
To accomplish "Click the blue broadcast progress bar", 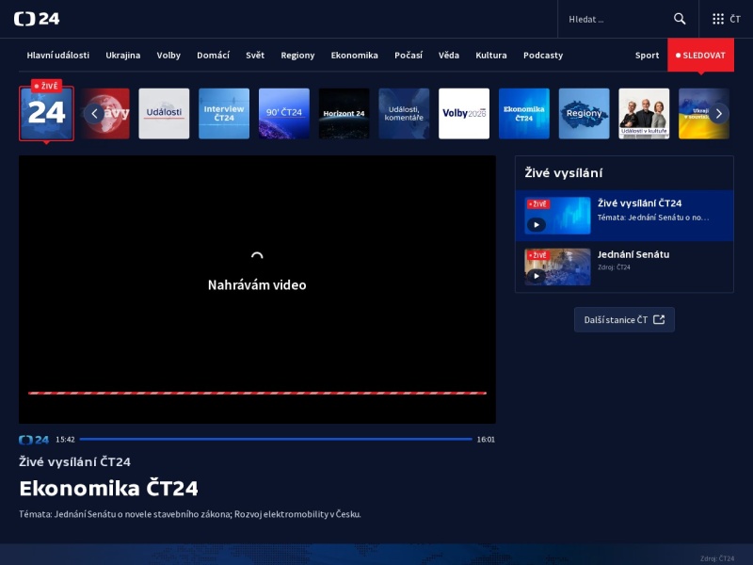I will (x=276, y=439).
